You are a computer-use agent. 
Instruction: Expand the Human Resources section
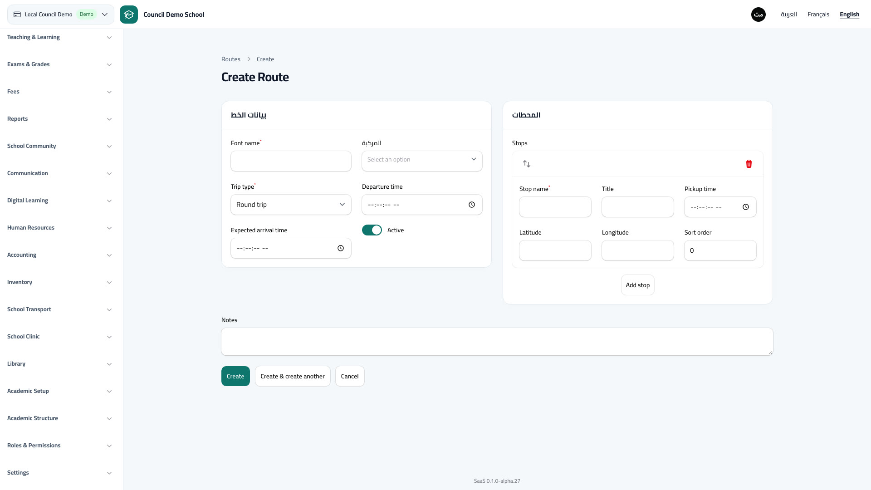pos(59,228)
